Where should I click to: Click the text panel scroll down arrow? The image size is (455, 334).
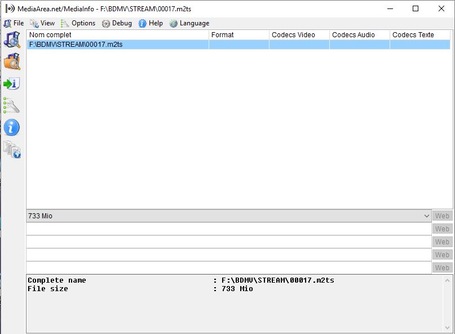point(447,328)
